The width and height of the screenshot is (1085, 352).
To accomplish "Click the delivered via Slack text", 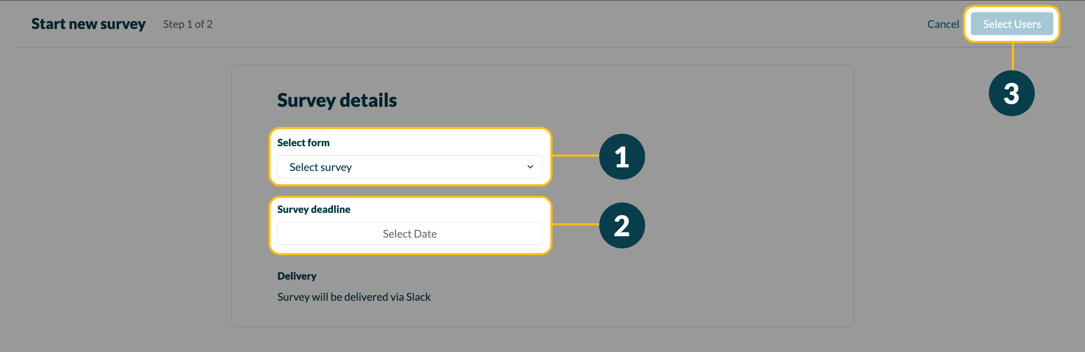I will coord(353,297).
